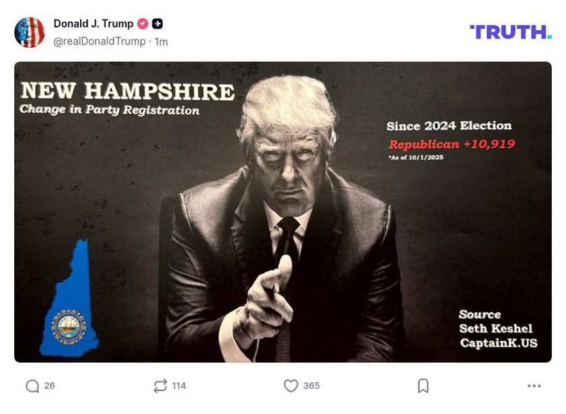Visit the @realDonaldTrump handle

coord(99,42)
